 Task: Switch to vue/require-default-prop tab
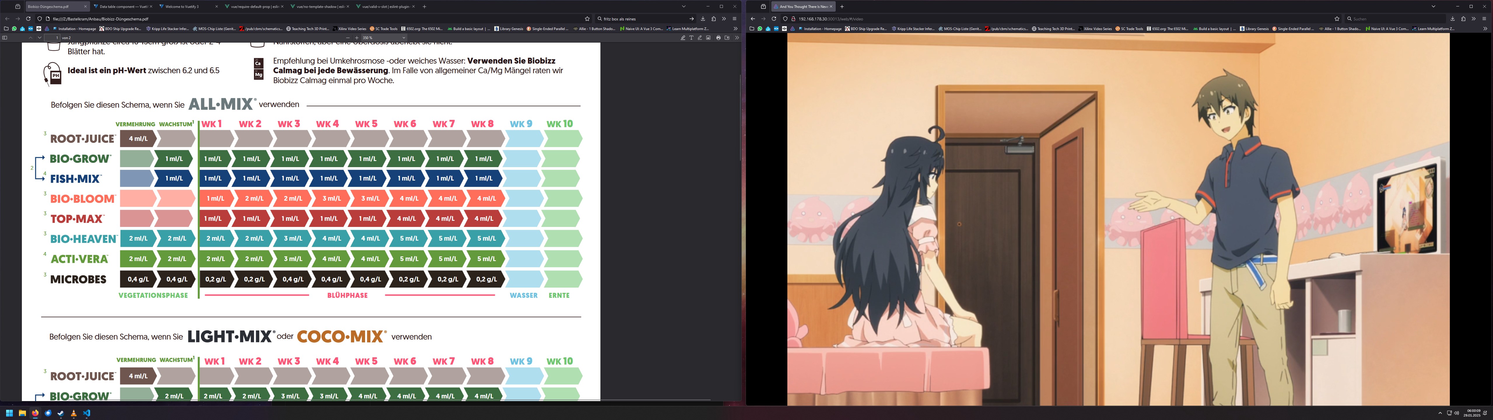[x=250, y=6]
